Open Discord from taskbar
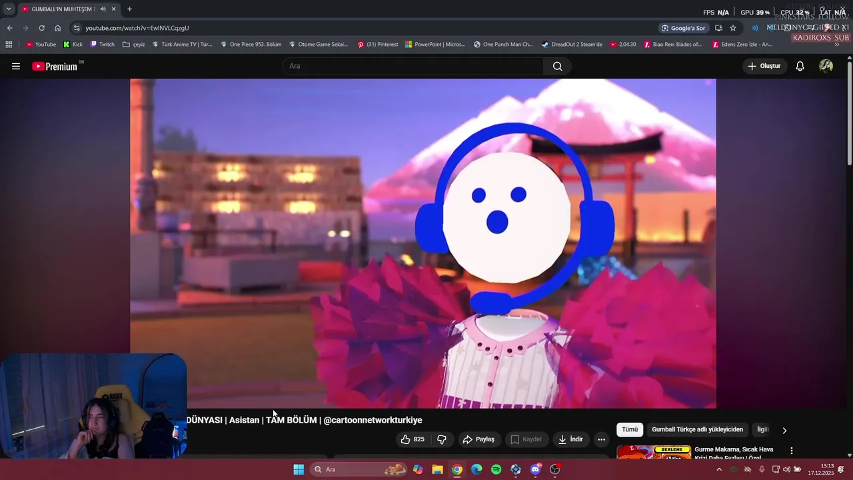This screenshot has height=480, width=853. 535,469
